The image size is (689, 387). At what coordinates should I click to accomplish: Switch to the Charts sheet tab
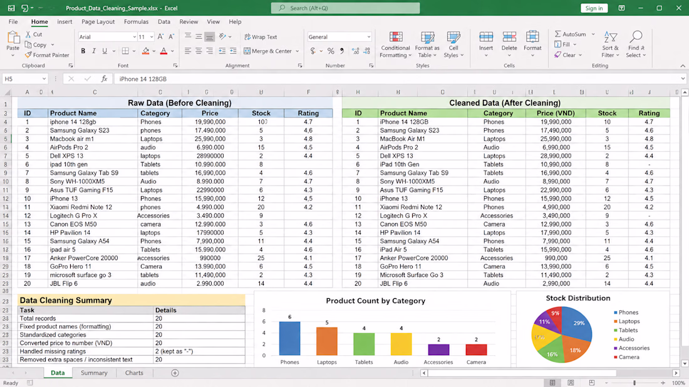coord(134,373)
